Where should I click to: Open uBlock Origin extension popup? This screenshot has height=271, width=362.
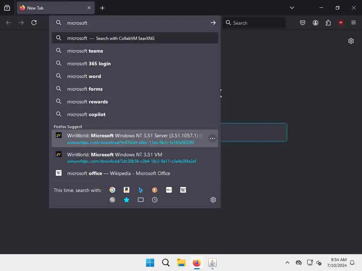(341, 23)
